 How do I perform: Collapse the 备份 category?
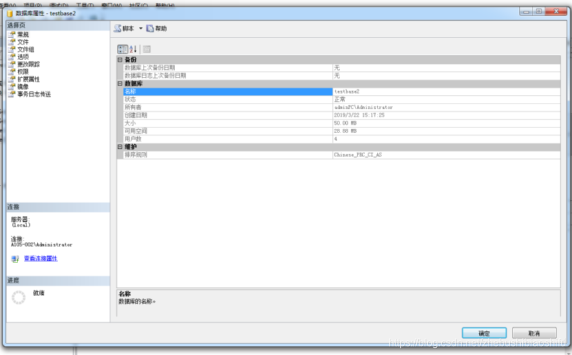pyautogui.click(x=120, y=59)
